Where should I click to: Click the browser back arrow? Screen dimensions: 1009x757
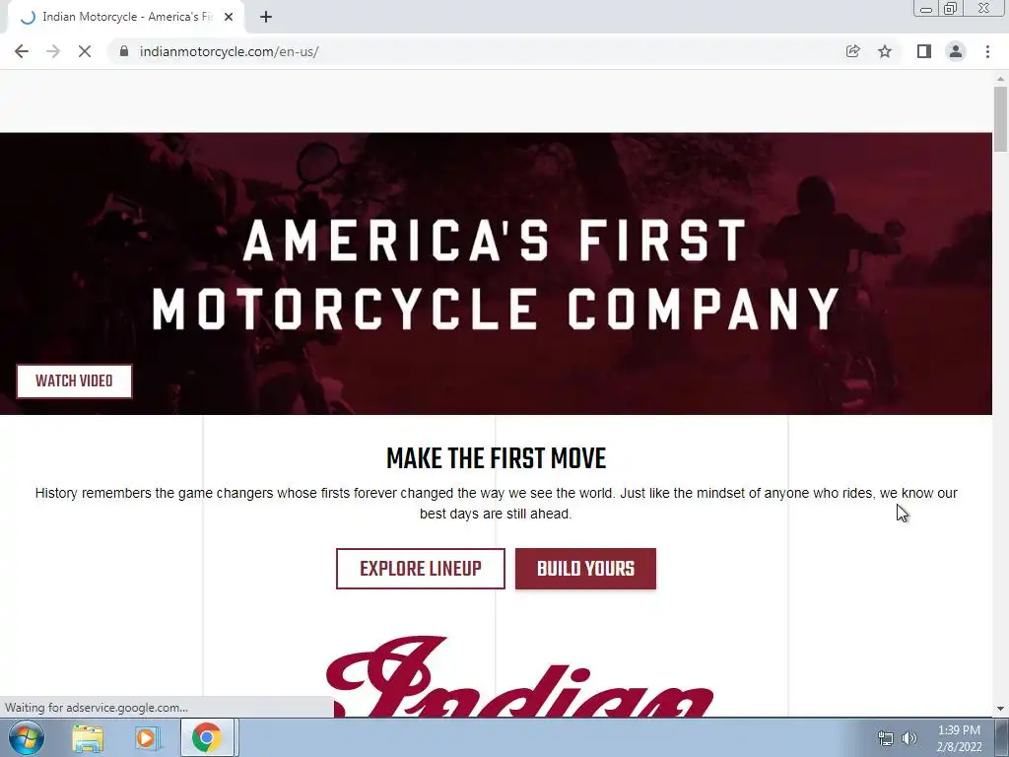pos(22,51)
